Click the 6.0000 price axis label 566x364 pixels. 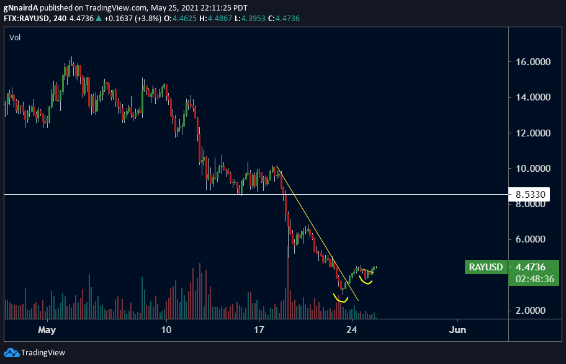click(x=530, y=239)
